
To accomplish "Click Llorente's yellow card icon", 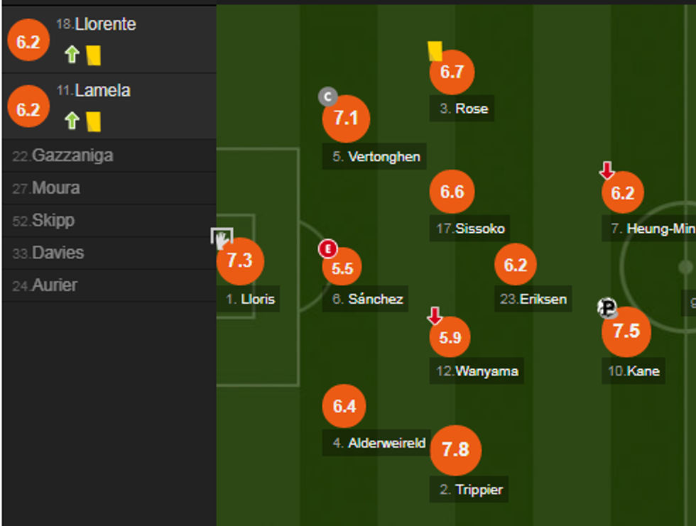I will coord(93,55).
